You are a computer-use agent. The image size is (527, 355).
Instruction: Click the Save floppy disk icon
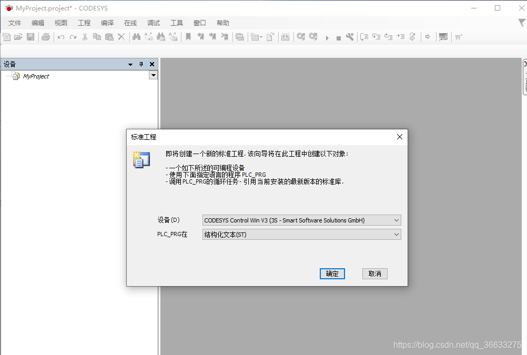(x=31, y=37)
